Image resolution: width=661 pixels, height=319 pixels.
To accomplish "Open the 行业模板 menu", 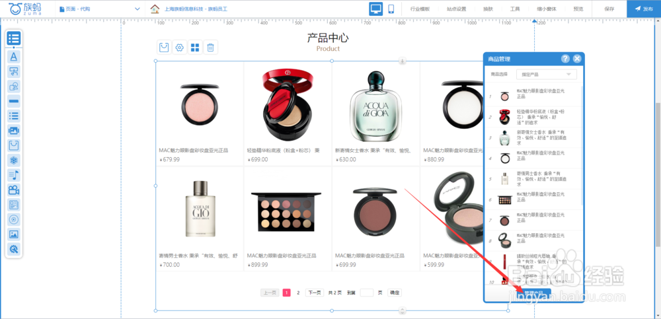I will (420, 9).
